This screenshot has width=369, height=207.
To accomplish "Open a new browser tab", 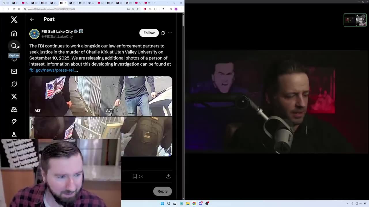I will [x=155, y=3].
